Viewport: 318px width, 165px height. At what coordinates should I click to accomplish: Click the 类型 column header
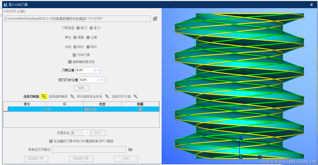102,104
